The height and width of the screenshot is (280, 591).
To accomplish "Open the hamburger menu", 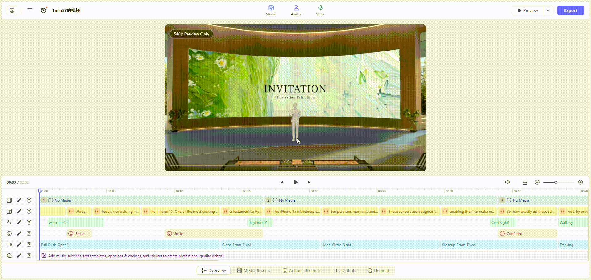I will click(x=30, y=10).
